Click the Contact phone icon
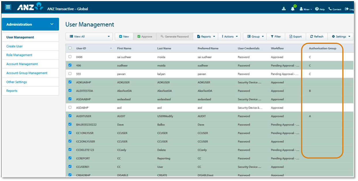The image size is (358, 181). [x=330, y=9]
